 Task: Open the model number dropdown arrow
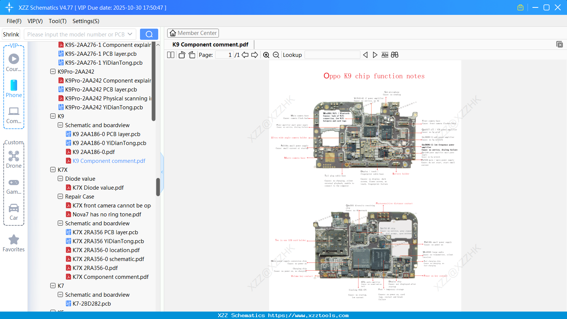pyautogui.click(x=130, y=34)
